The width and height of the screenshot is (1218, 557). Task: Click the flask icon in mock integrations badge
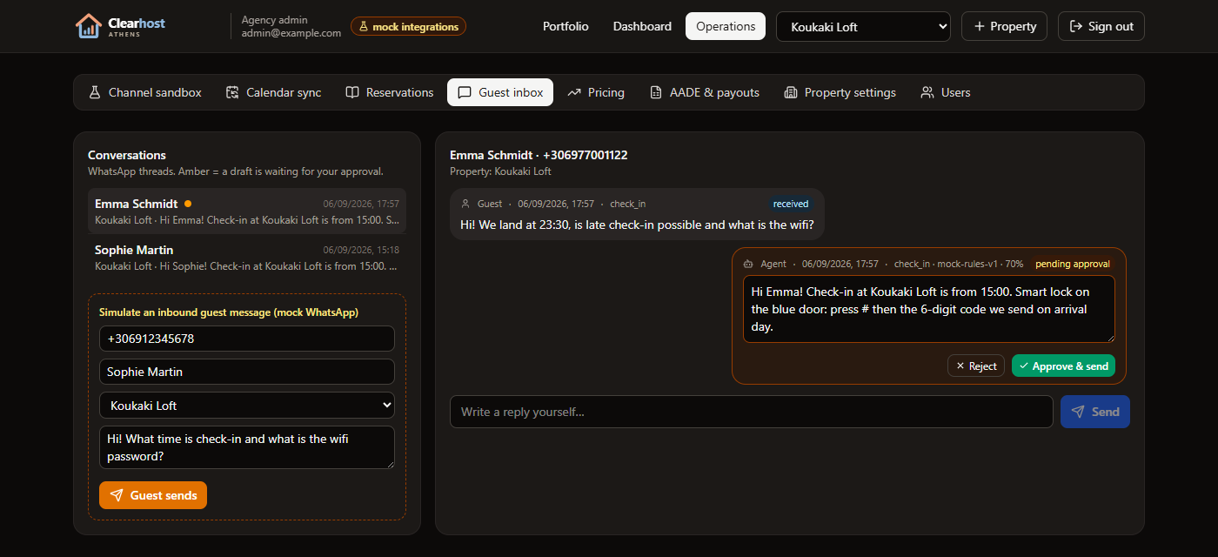[364, 27]
